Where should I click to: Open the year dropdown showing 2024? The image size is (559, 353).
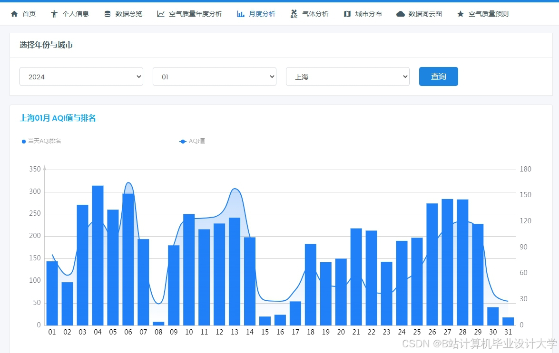pos(81,76)
